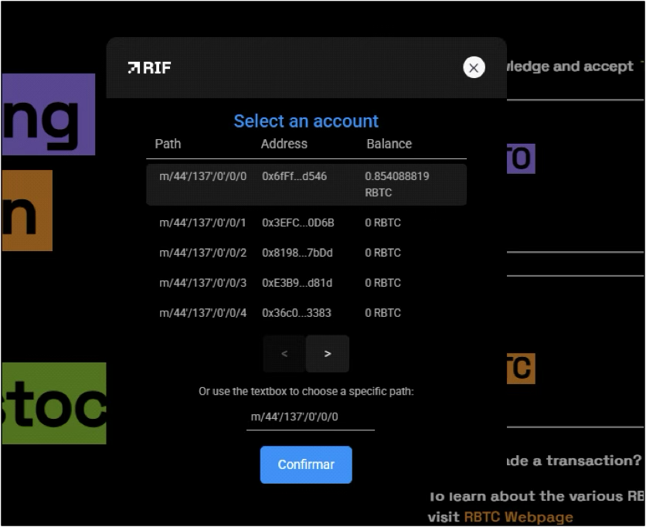Click address 0x3EFC...0D6B
The image size is (646, 527).
(298, 223)
